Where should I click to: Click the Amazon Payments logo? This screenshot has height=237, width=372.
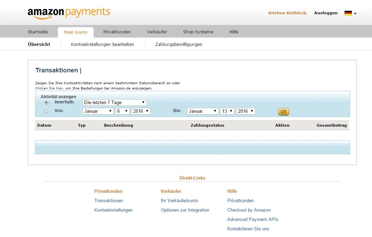pos(69,13)
